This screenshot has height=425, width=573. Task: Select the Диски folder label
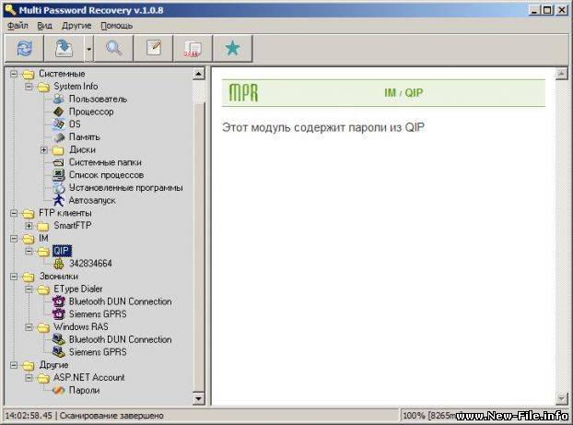[82, 150]
